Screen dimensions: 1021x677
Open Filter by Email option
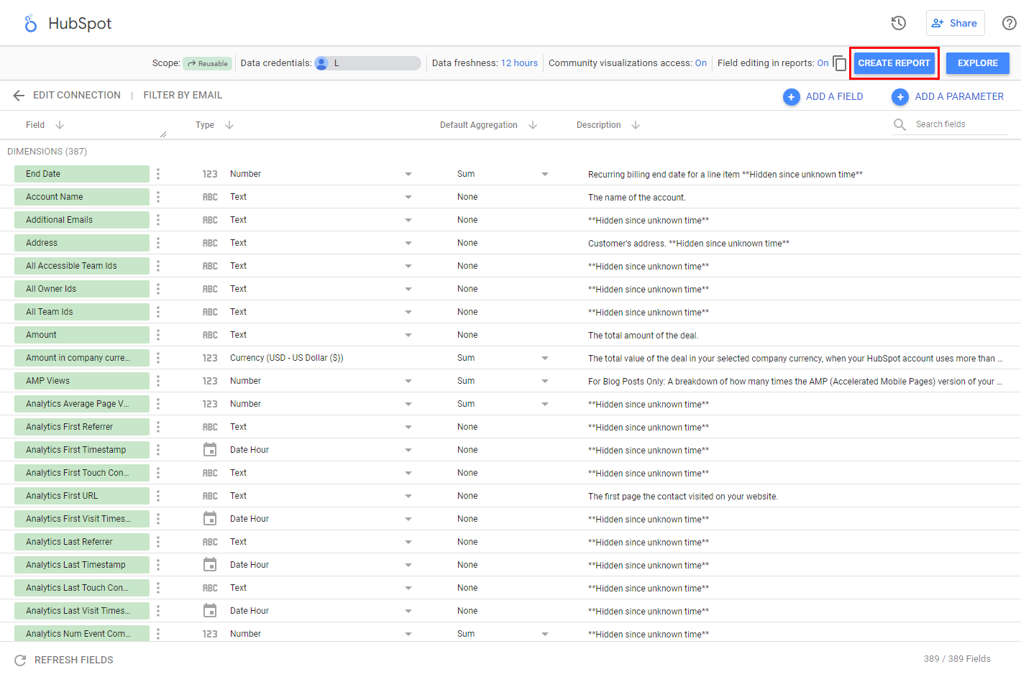[183, 96]
